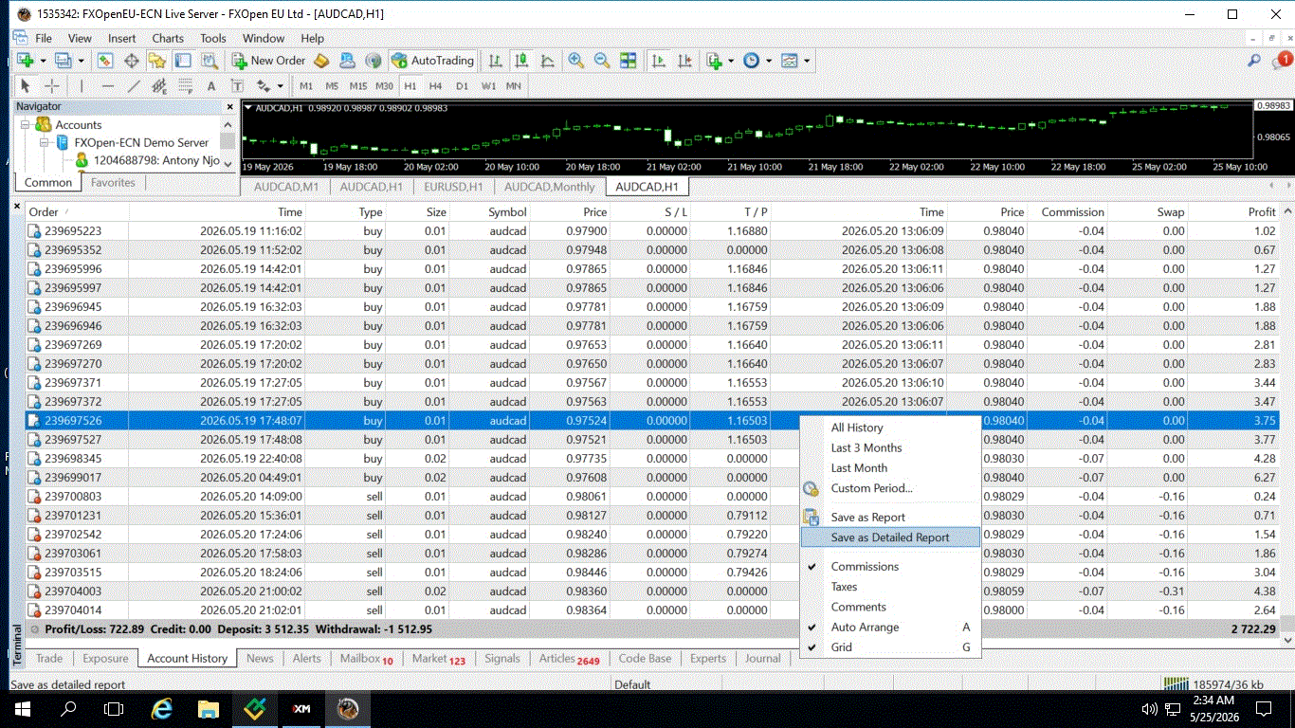
Task: Open the Charts menu
Action: point(168,39)
